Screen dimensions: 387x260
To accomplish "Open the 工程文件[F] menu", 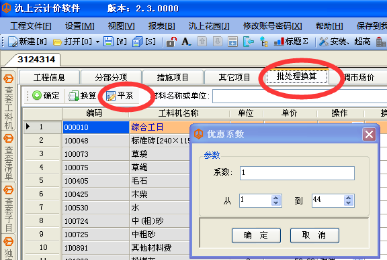I will (31, 26).
